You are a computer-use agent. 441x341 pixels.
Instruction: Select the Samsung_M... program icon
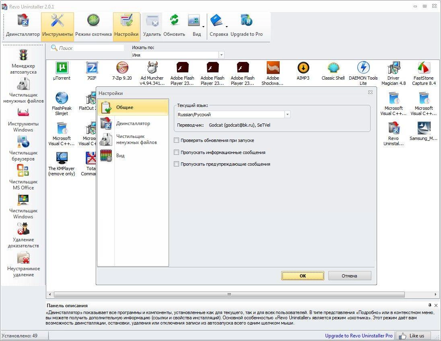pyautogui.click(x=424, y=131)
